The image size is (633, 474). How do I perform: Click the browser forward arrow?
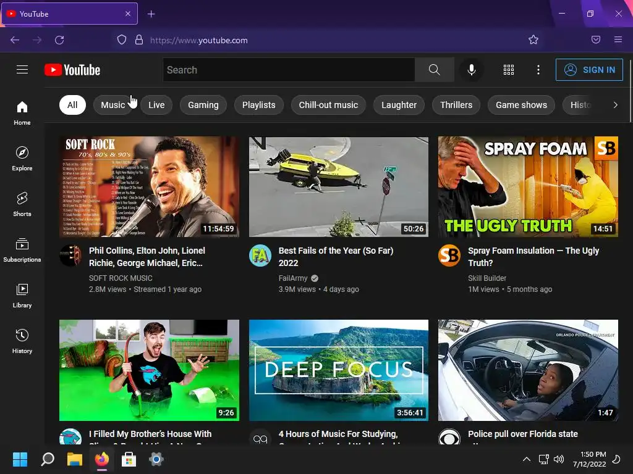(x=37, y=40)
